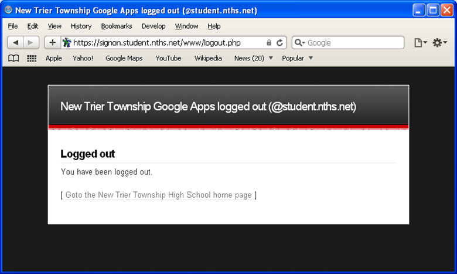Reload the page with refresh icon
This screenshot has height=274, width=457.
[279, 43]
